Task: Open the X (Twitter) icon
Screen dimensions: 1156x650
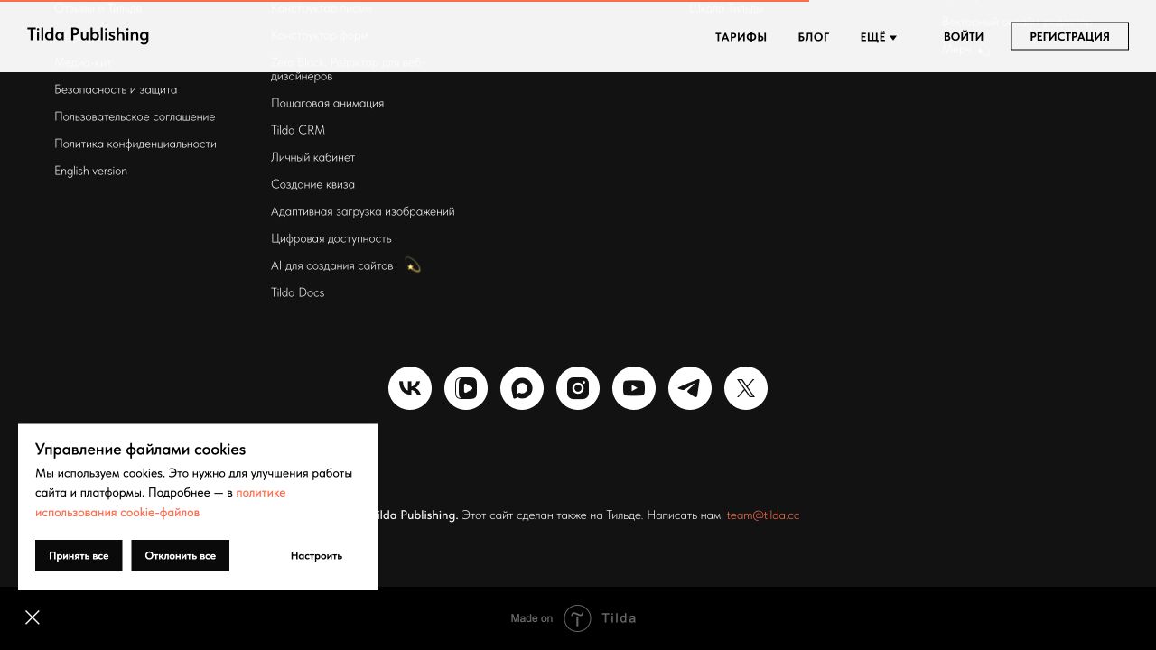Action: tap(746, 388)
